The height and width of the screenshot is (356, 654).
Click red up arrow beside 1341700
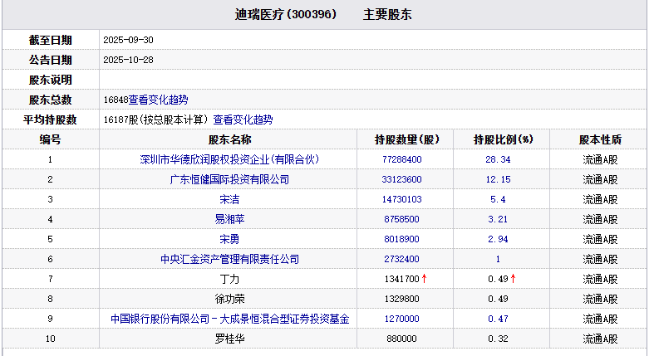tap(425, 279)
